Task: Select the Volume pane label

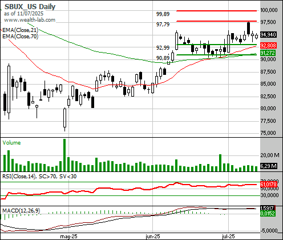Action: point(11,143)
